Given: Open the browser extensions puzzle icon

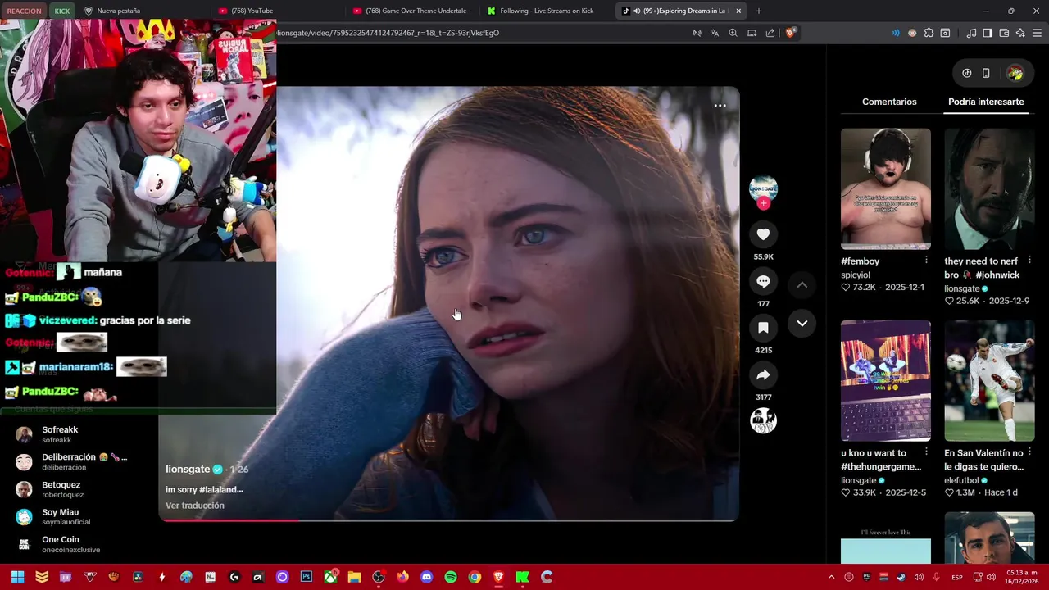Looking at the screenshot, I should pos(929,33).
